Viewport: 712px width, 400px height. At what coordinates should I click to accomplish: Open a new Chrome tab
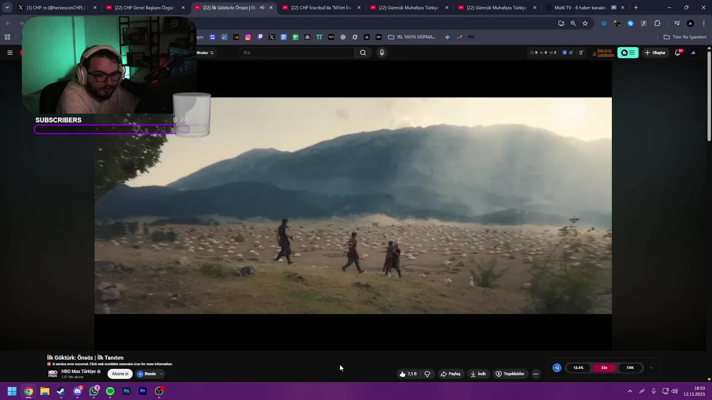[636, 8]
